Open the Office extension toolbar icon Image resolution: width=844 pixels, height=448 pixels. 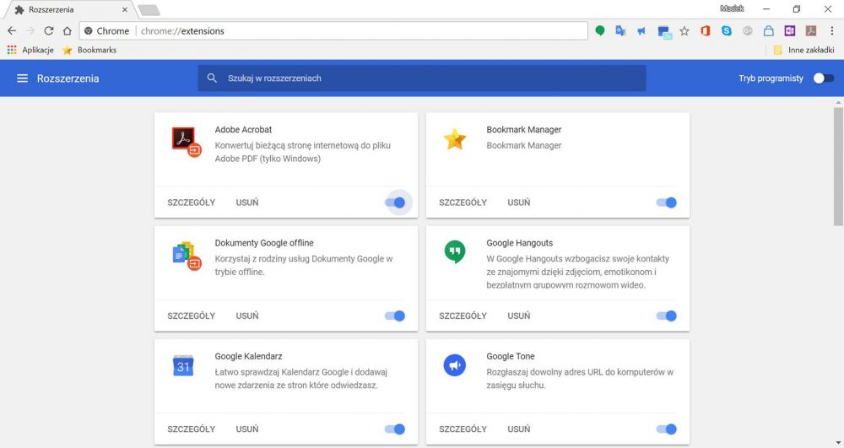(x=705, y=30)
